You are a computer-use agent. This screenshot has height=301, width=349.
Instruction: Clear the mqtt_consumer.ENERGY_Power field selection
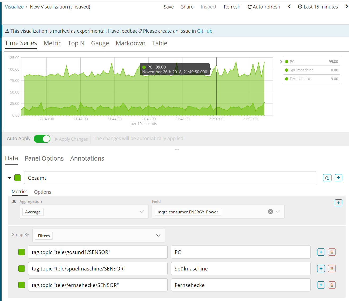271,212
